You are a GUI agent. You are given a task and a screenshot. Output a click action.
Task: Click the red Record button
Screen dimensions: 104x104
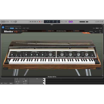[x=40, y=22]
